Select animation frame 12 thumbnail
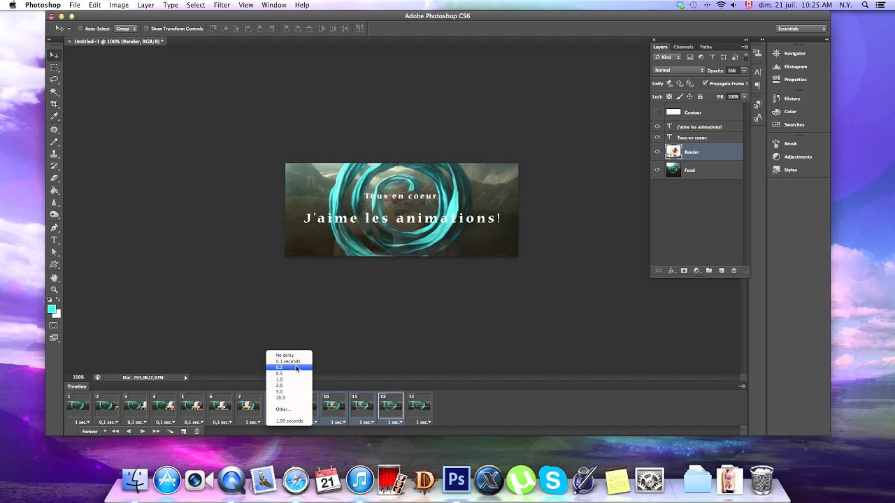895x503 pixels. pyautogui.click(x=391, y=407)
